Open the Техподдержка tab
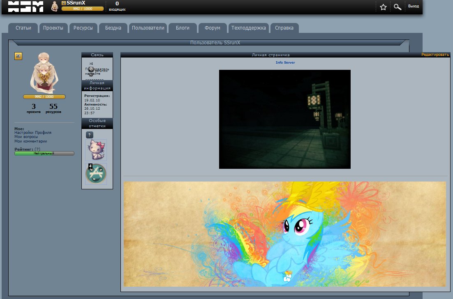Viewport: 453px width, 299px height. tap(249, 28)
